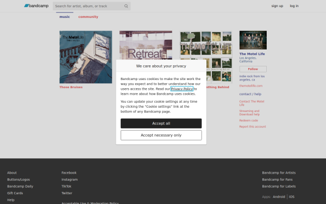Focus the artist, album, or track search field
Viewport: 326px width, 204px height.
(91, 6)
